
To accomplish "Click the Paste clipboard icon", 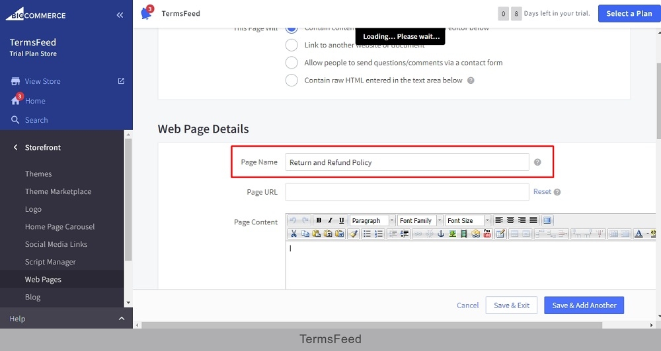I will click(x=317, y=234).
